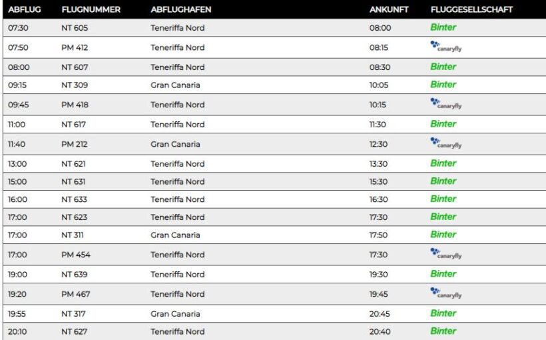Viewport: 546px width, 340px height.
Task: Click the ABFLUGHAFEN column header
Action: pyautogui.click(x=180, y=9)
